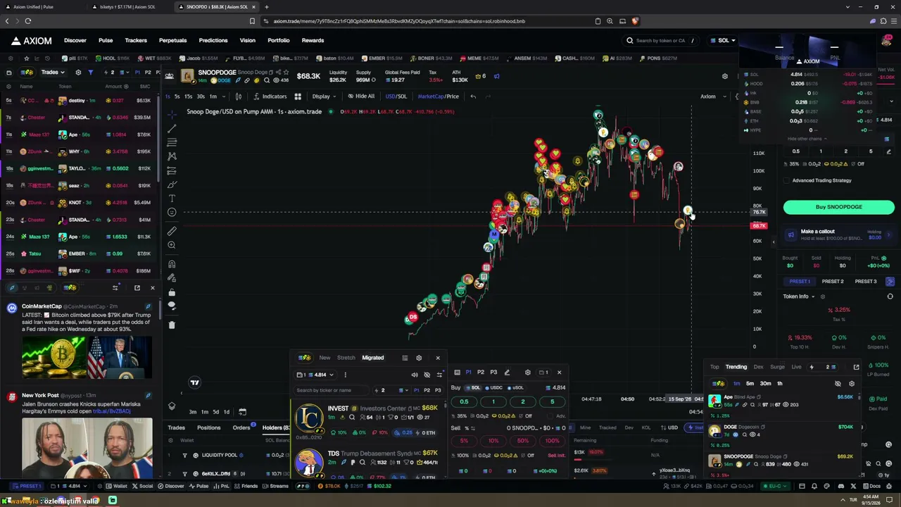Viewport: 901px width, 507px height.
Task: Open the emoji sticker tool
Action: pos(172,213)
